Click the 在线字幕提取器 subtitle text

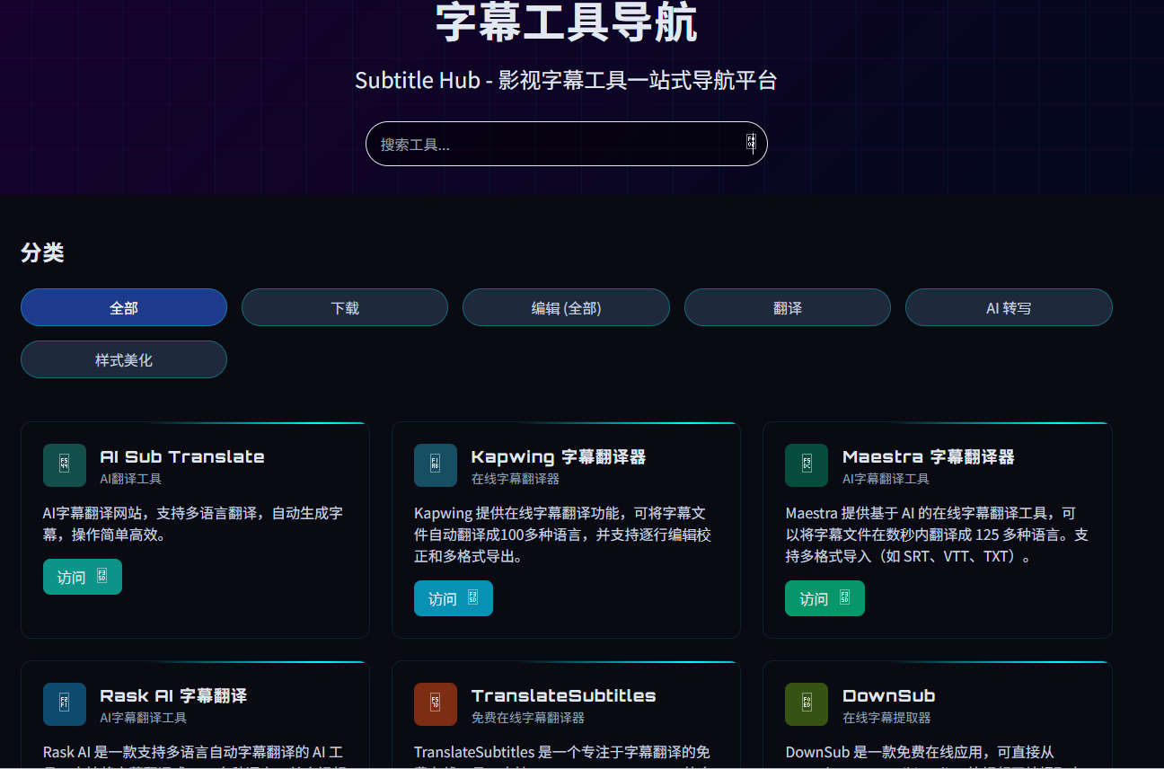tap(886, 718)
